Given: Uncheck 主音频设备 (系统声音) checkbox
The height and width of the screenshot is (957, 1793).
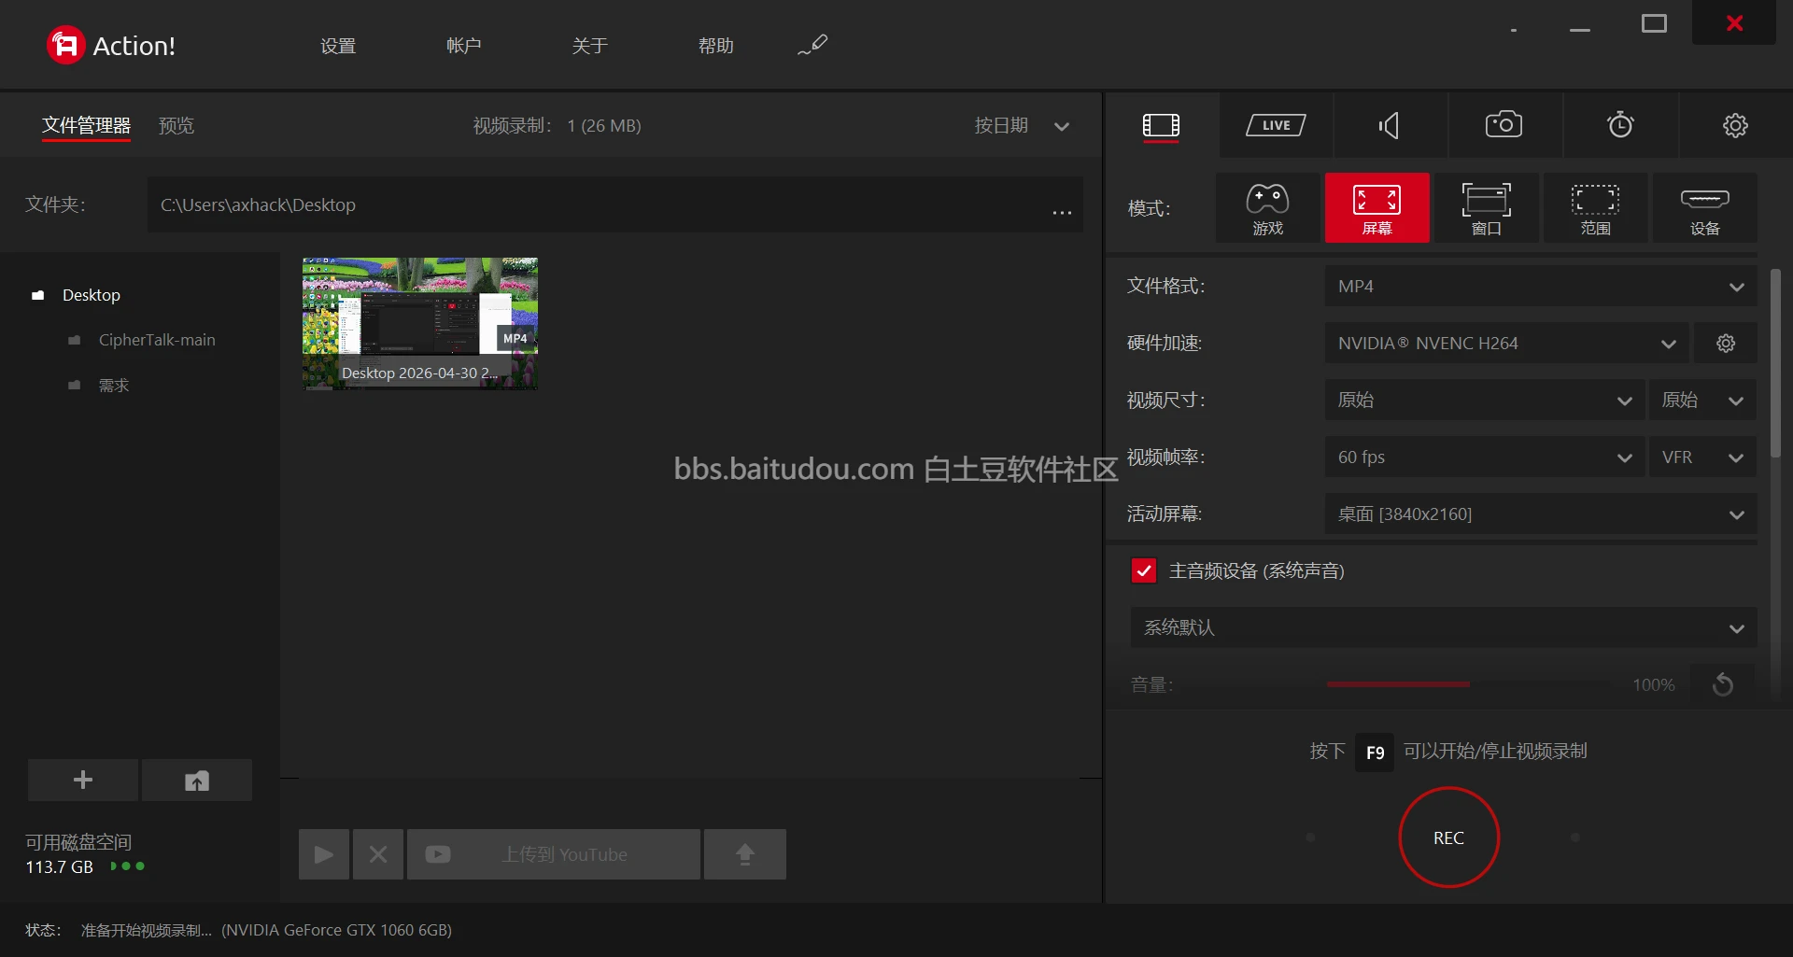Looking at the screenshot, I should [x=1144, y=570].
